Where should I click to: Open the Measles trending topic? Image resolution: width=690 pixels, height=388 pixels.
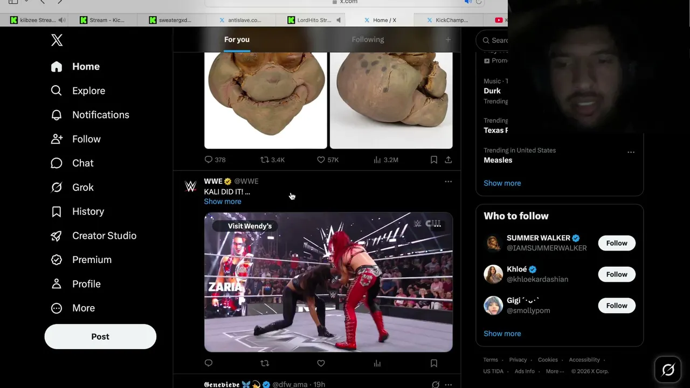tap(498, 160)
